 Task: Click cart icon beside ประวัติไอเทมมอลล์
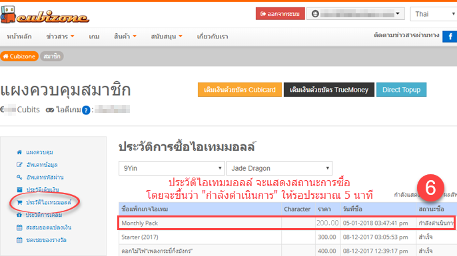(x=19, y=202)
